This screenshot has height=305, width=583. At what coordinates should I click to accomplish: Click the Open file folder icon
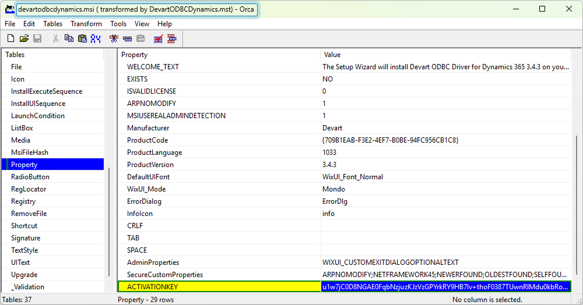click(24, 38)
